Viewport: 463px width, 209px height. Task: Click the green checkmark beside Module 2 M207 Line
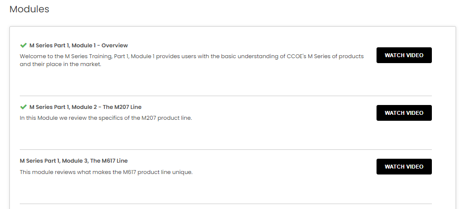[23, 107]
